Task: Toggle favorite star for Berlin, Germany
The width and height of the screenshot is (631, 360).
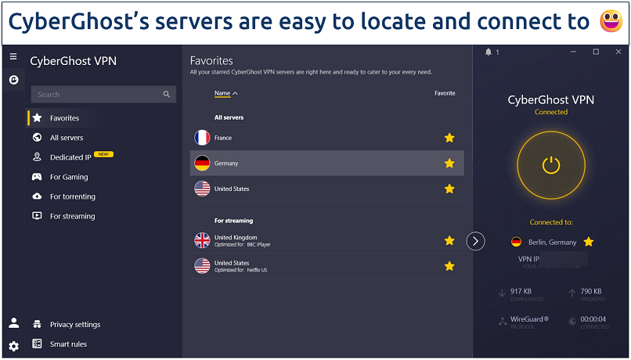Action: click(x=589, y=242)
